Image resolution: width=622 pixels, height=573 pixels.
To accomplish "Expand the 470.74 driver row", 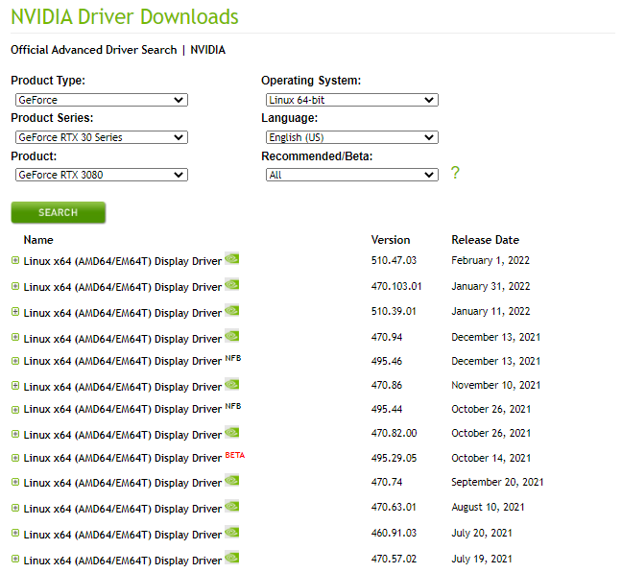I will click(x=15, y=482).
